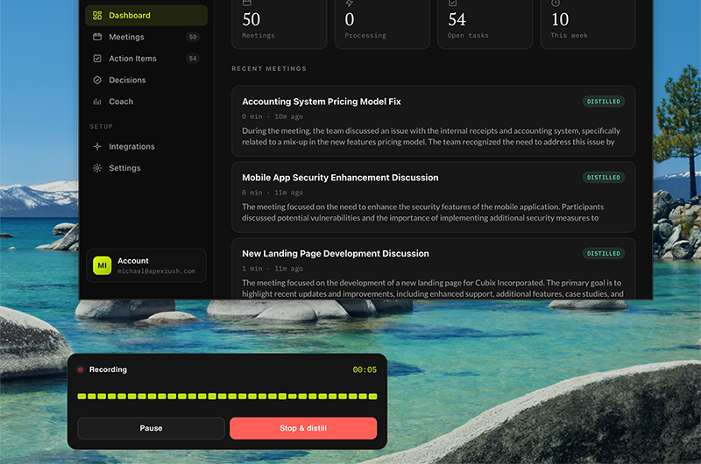Click the 00:05 recording timer
Screen dimensions: 701x464
tap(365, 369)
